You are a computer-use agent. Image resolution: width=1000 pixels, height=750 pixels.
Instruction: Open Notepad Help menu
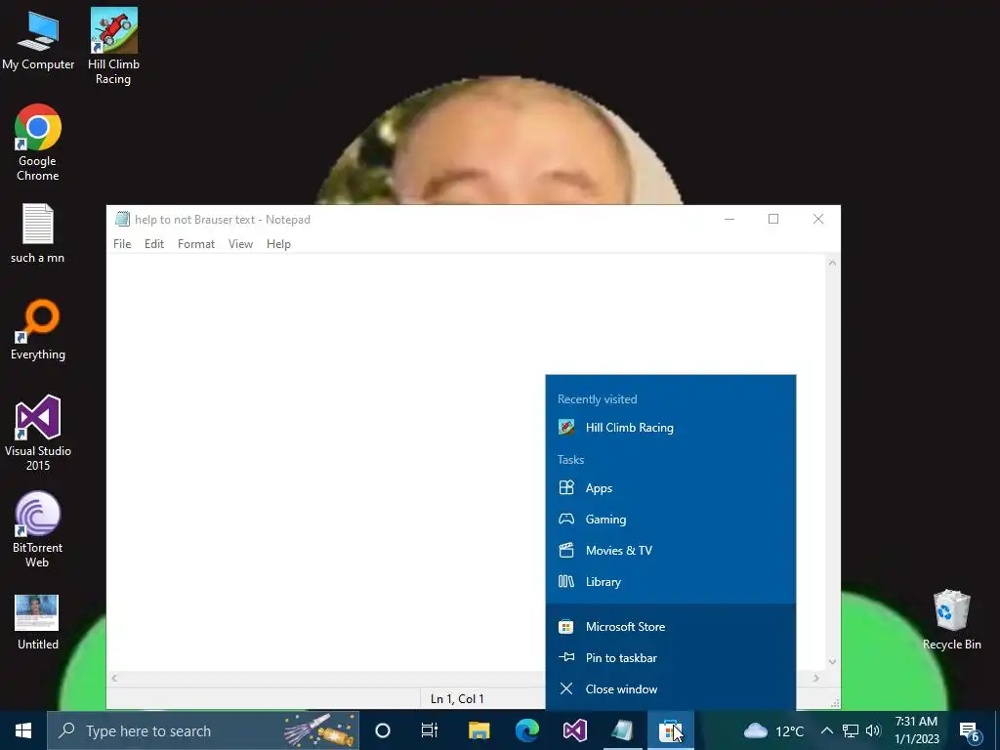[x=278, y=243]
